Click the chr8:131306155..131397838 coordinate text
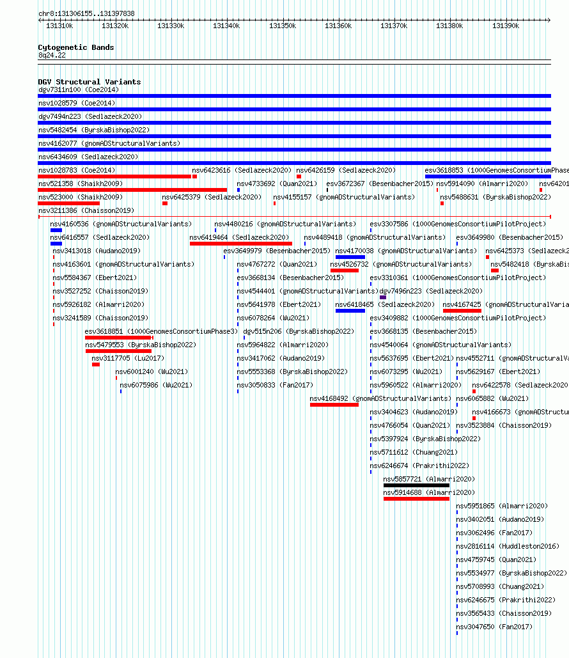 86,14
